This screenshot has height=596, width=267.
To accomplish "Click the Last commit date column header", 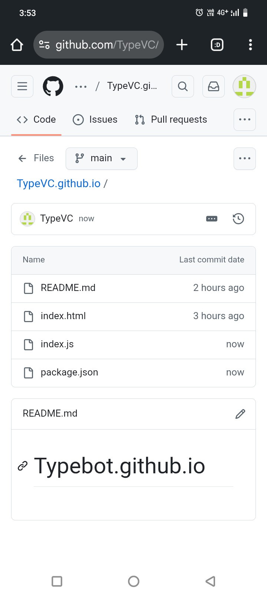I will (212, 260).
